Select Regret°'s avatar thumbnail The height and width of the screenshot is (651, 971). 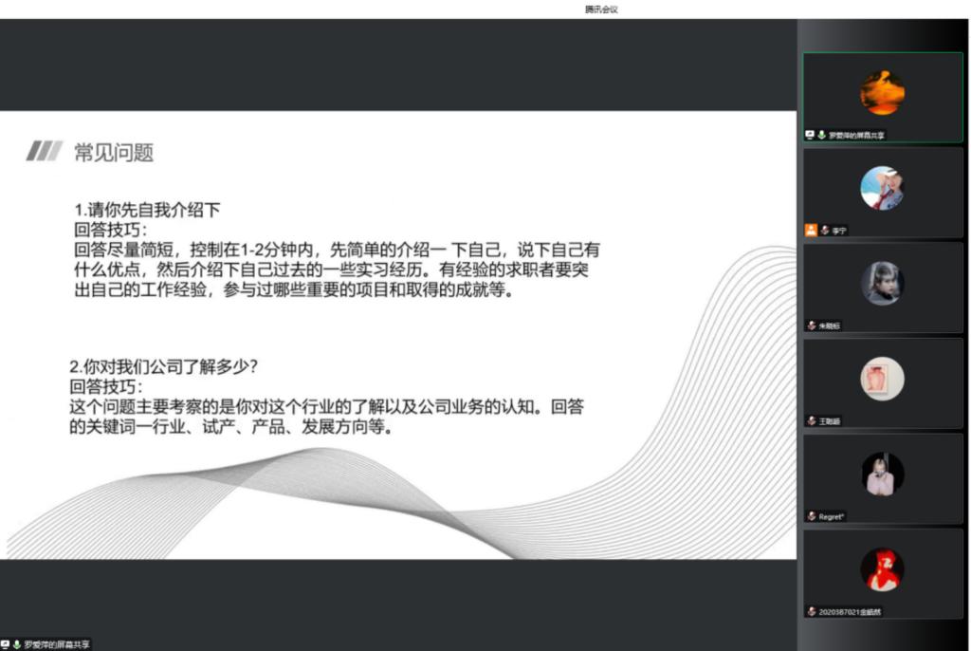coord(882,474)
